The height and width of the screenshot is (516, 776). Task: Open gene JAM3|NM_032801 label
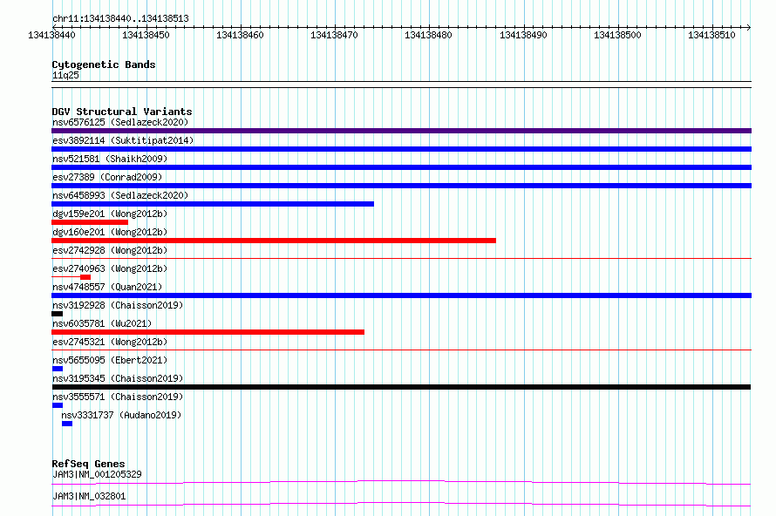point(89,496)
